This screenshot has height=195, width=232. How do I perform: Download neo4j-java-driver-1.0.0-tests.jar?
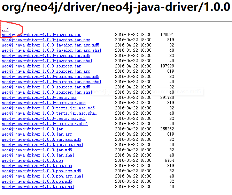pyautogui.click(x=39, y=97)
